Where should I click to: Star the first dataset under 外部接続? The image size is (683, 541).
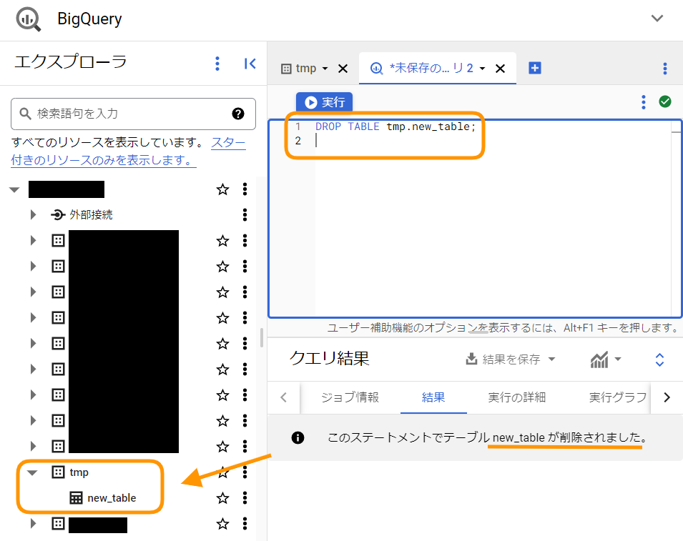tap(222, 240)
